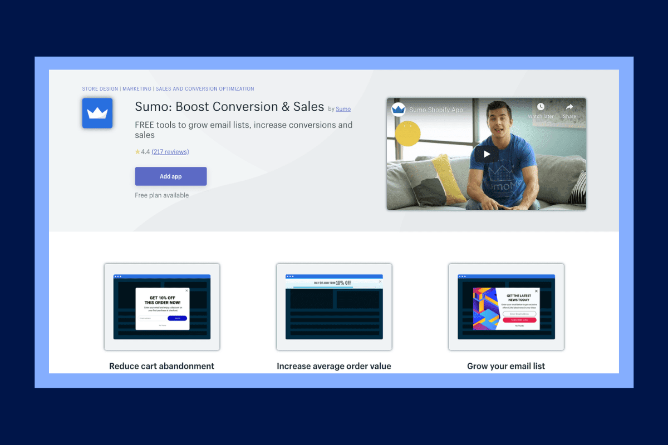This screenshot has width=668, height=445.
Task: Click the Watch later clock icon
Action: click(x=541, y=107)
